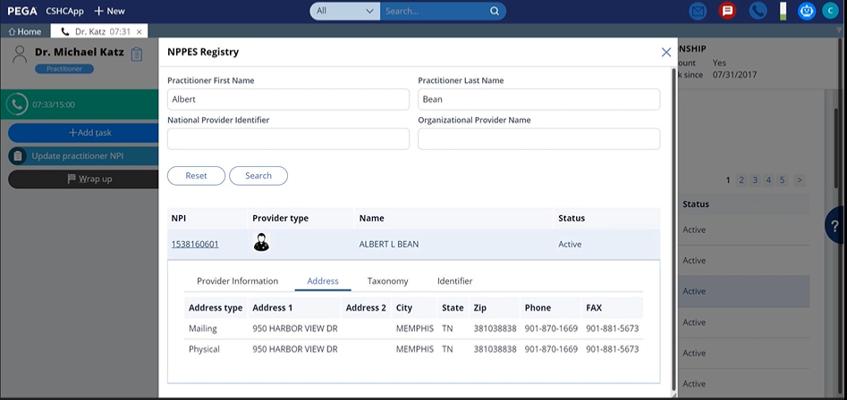Click the clipboard icon beside Dr. Michael Katz
Screen dimensions: 847x400
pos(137,54)
